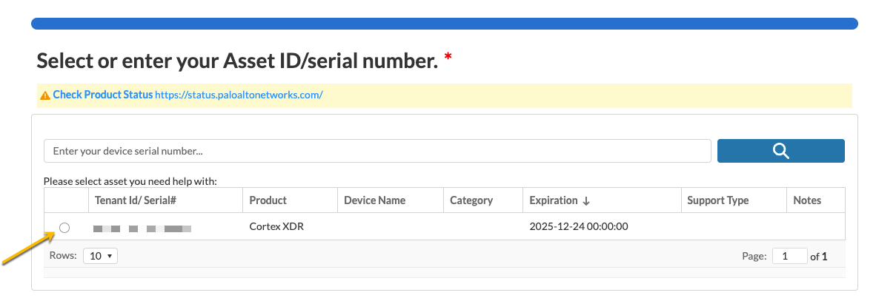This screenshot has height=301, width=876.
Task: Open the Rows per page dropdown
Action: pos(100,256)
